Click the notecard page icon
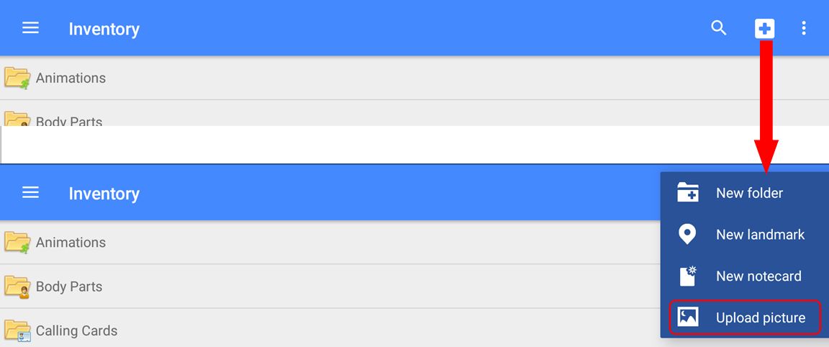 point(688,276)
